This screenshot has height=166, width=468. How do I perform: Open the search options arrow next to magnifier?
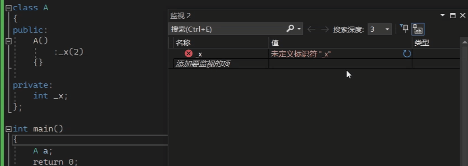pyautogui.click(x=299, y=29)
